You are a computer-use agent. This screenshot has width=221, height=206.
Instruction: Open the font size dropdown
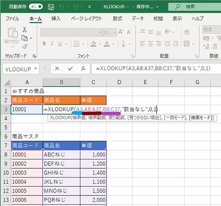(115, 33)
